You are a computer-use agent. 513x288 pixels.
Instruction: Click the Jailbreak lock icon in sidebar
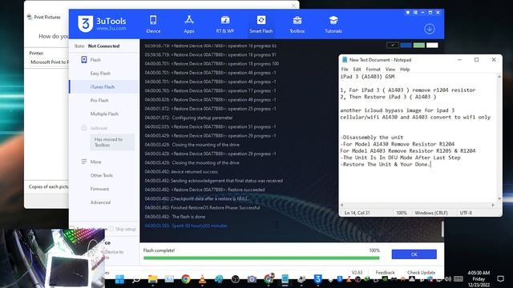[x=83, y=128]
